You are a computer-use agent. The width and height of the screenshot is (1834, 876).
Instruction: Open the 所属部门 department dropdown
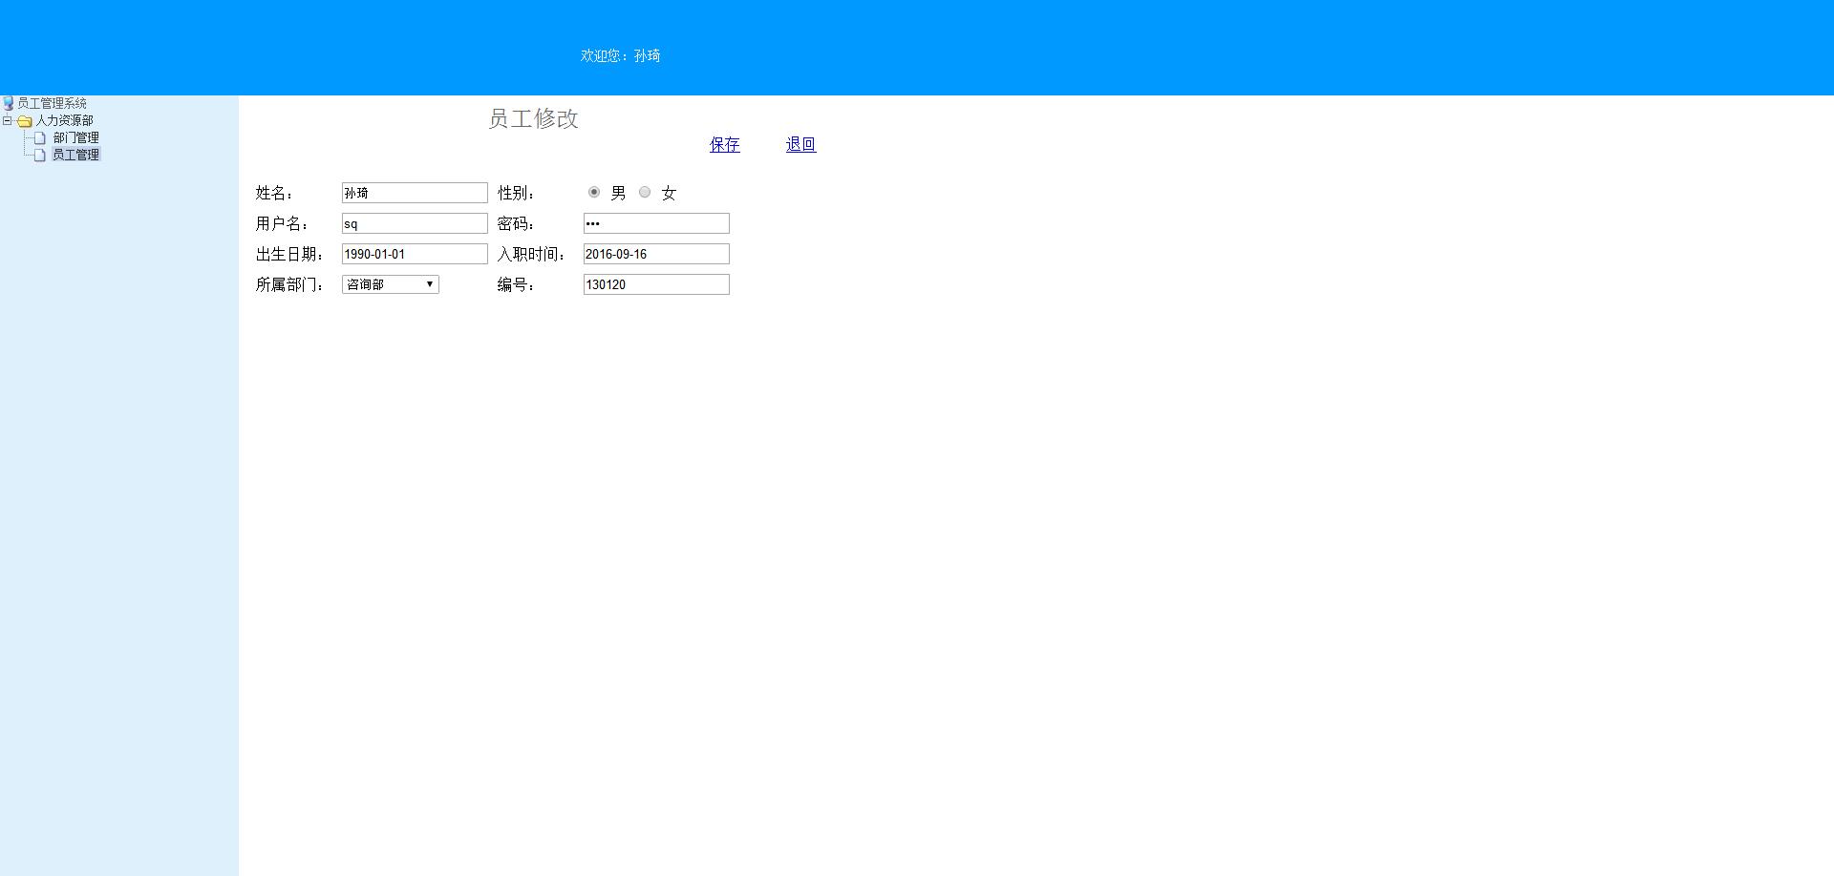[390, 283]
